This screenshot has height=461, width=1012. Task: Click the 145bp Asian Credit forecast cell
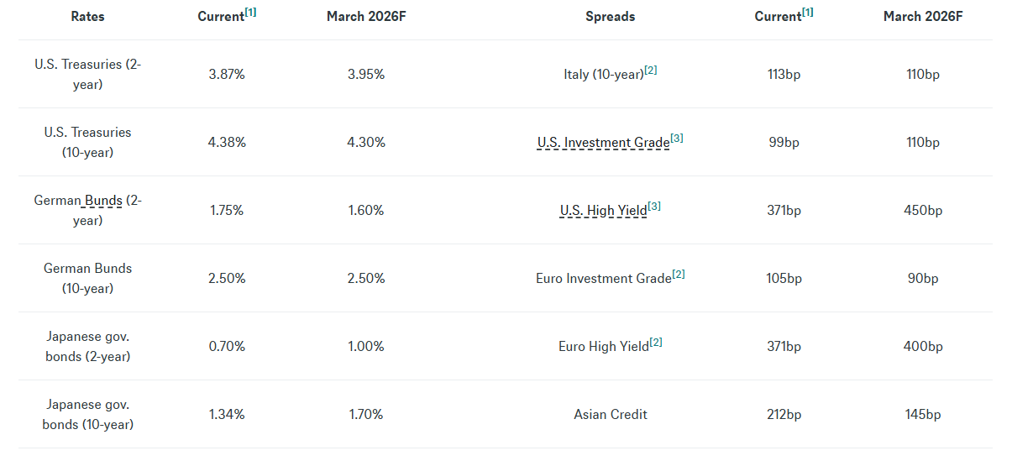coord(923,415)
